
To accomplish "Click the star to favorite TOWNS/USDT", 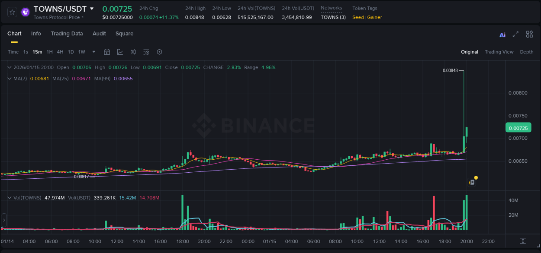I will pyautogui.click(x=12, y=12).
